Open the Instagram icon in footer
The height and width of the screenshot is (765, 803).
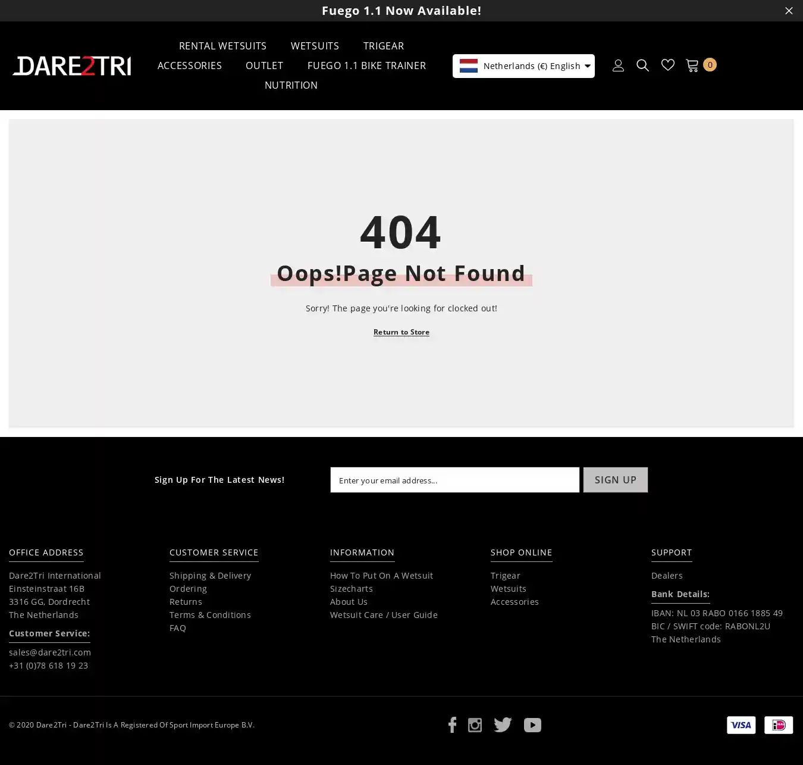(x=475, y=725)
